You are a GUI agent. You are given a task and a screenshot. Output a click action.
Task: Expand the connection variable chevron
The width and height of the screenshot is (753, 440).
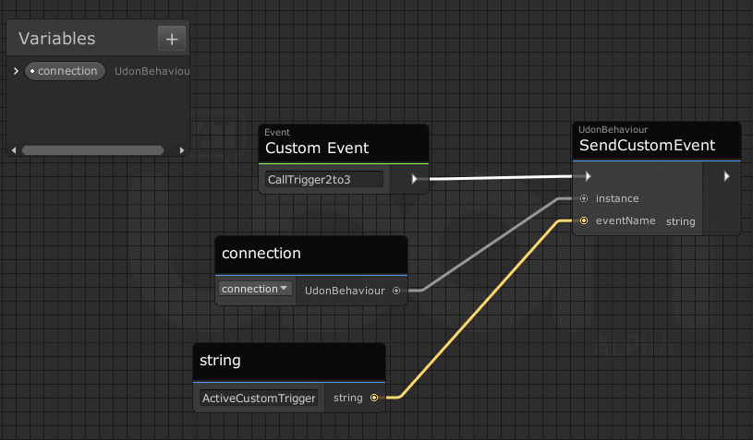pyautogui.click(x=16, y=71)
